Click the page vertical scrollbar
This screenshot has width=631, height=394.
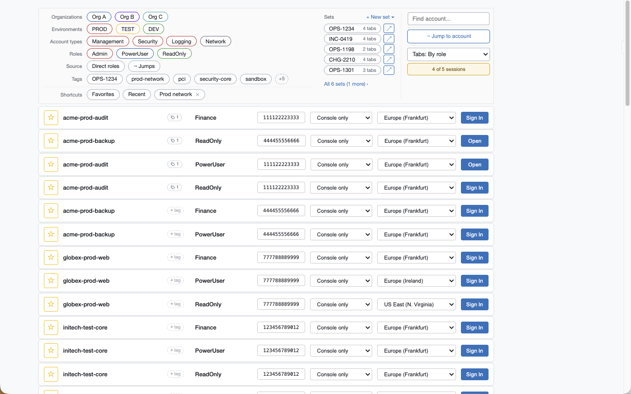click(x=628, y=53)
